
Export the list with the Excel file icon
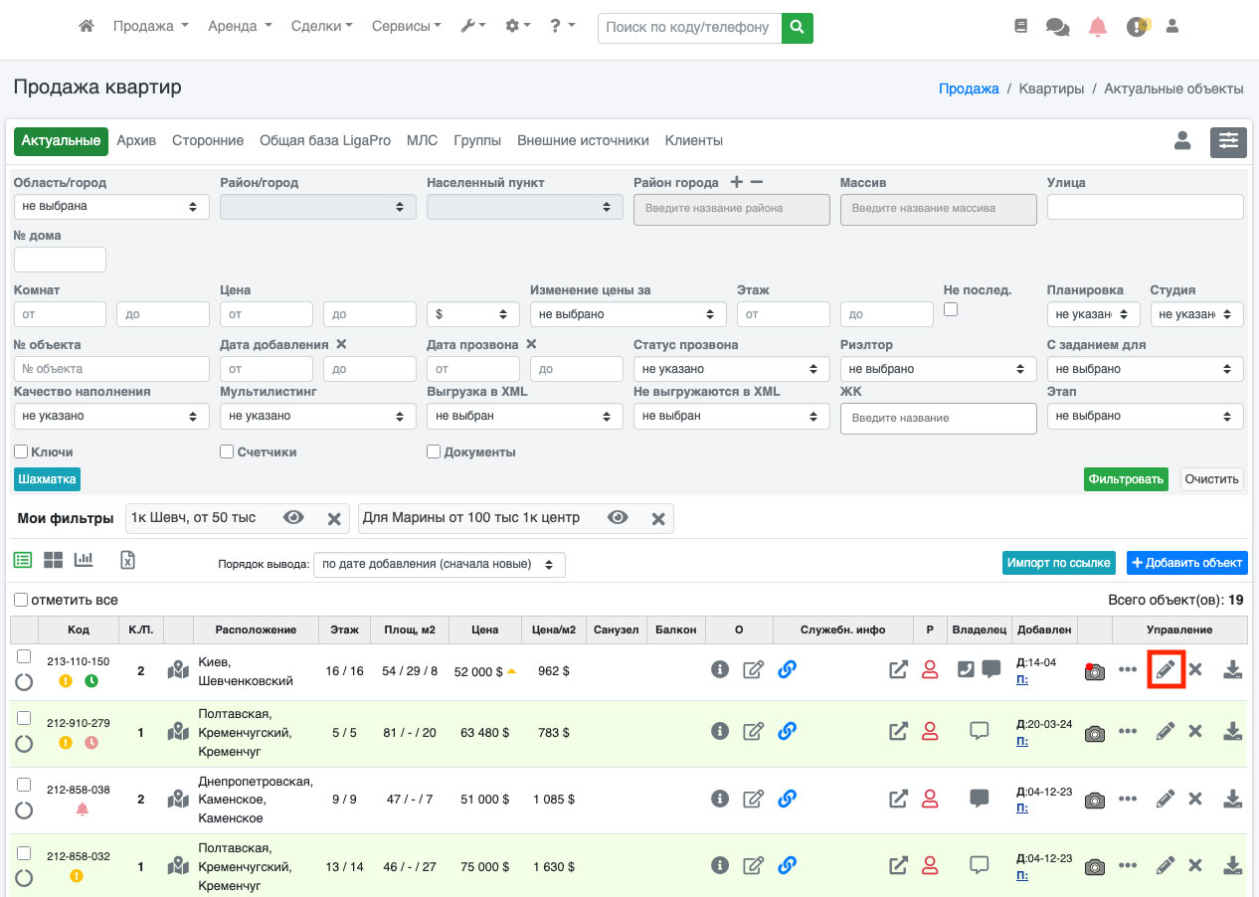(127, 560)
